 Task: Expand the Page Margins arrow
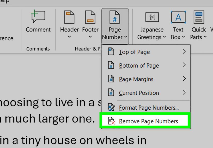pos(184,79)
